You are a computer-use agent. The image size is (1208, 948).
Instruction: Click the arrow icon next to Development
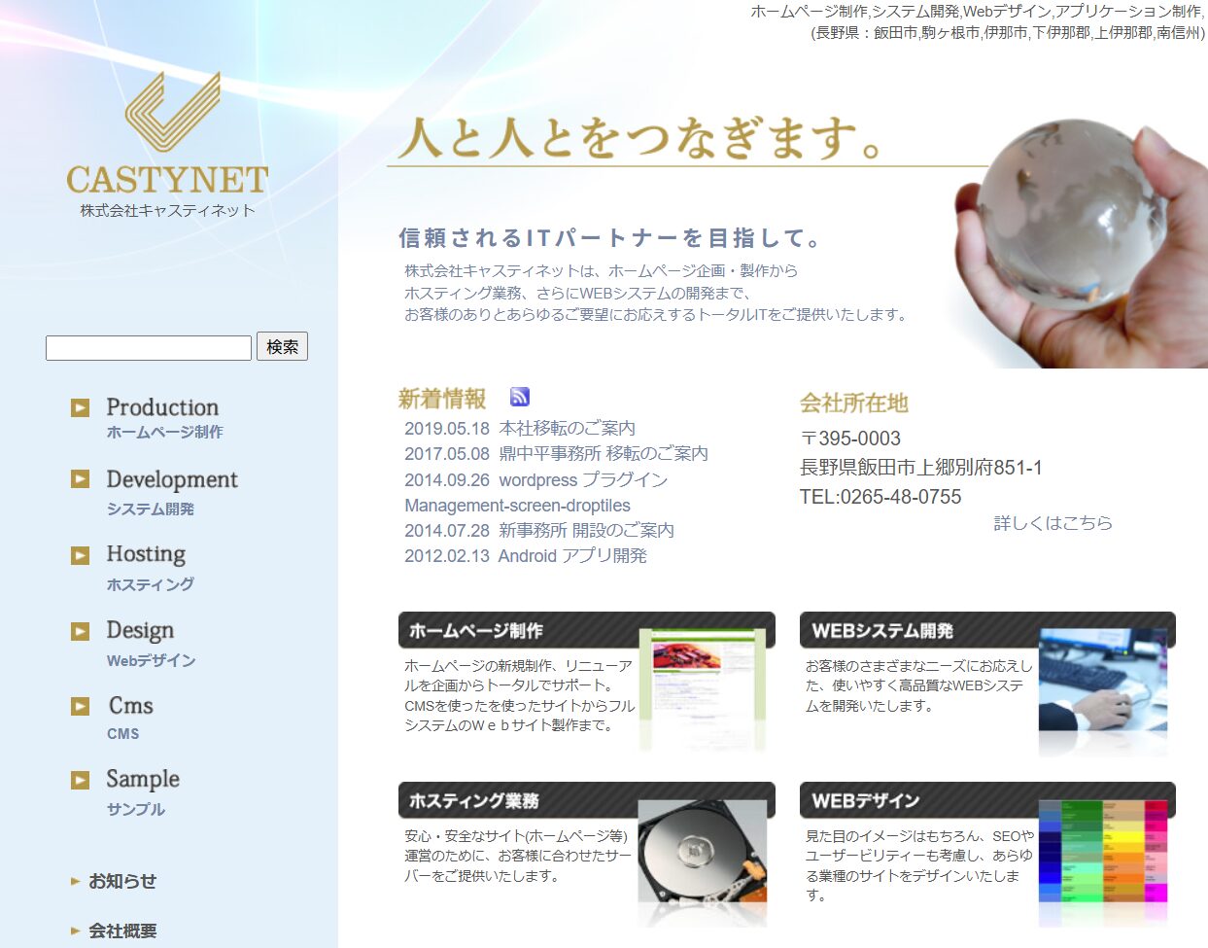coord(81,478)
